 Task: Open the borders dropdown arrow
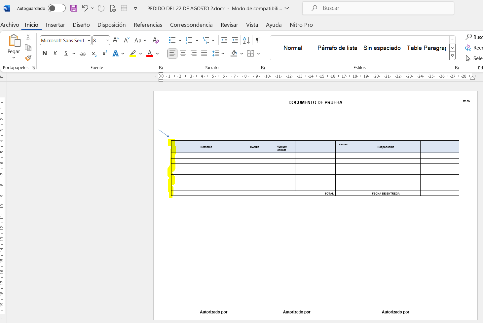point(258,53)
